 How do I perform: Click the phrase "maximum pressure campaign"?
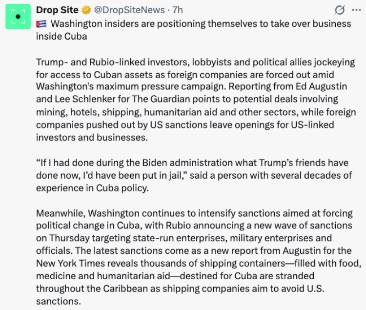161,86
